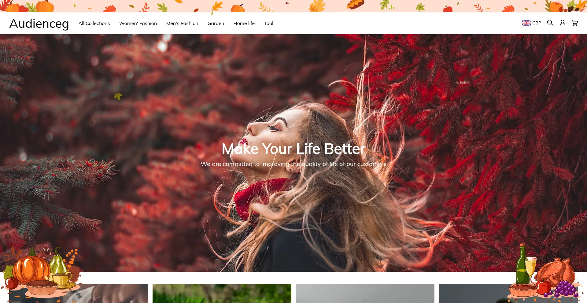Image resolution: width=587 pixels, height=303 pixels.
Task: Open the Garden category
Action: point(216,23)
